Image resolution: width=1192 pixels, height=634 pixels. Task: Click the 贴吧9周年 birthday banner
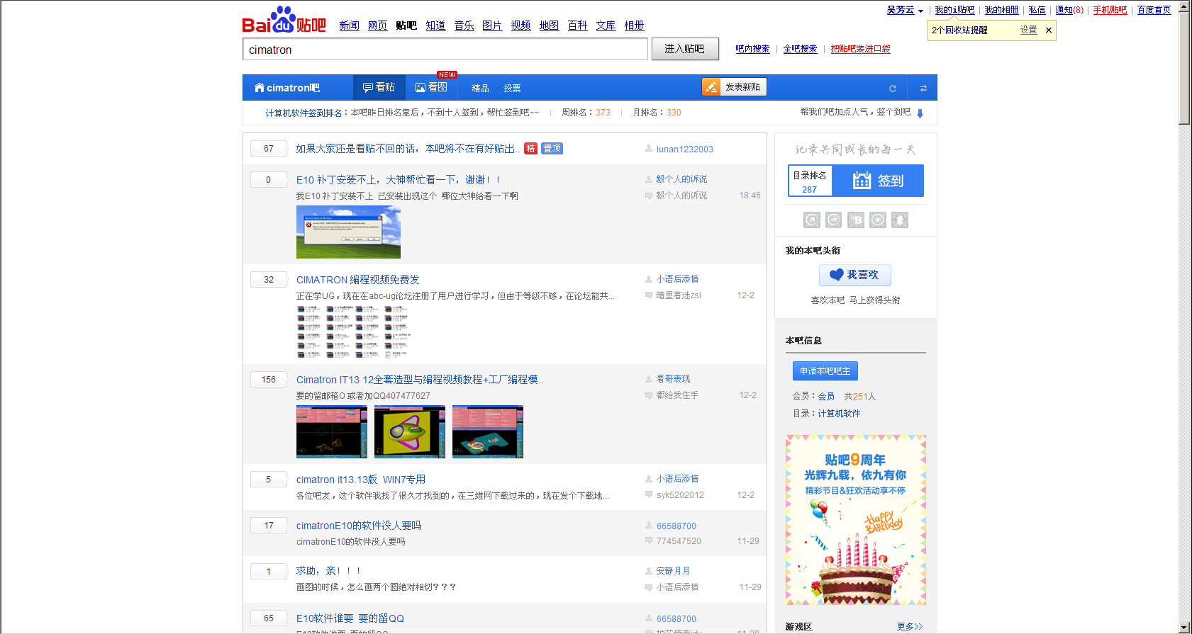click(856, 520)
